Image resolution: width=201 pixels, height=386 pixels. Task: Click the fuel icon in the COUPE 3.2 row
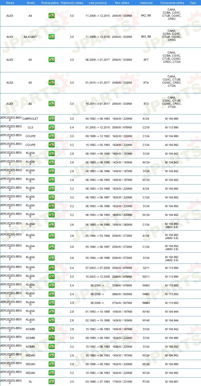pyautogui.click(x=51, y=145)
